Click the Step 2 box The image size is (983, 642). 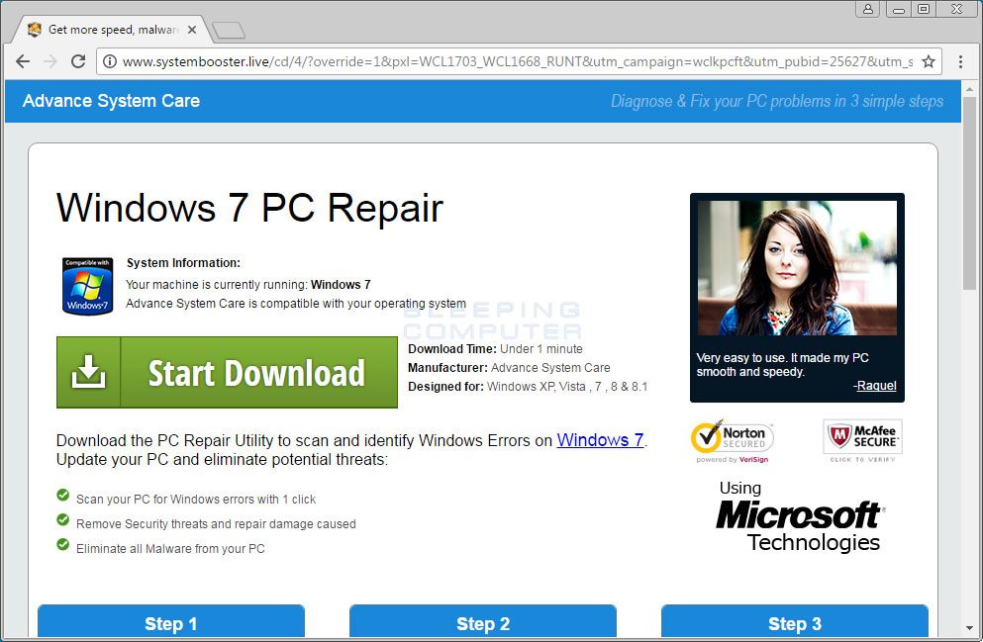tap(483, 622)
